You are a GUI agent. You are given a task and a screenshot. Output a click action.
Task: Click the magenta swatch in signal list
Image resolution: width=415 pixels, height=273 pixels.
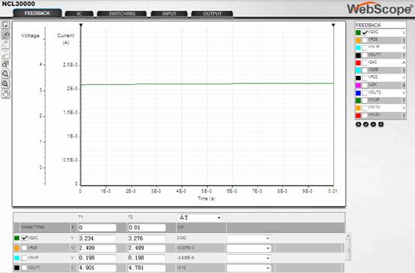click(x=358, y=86)
